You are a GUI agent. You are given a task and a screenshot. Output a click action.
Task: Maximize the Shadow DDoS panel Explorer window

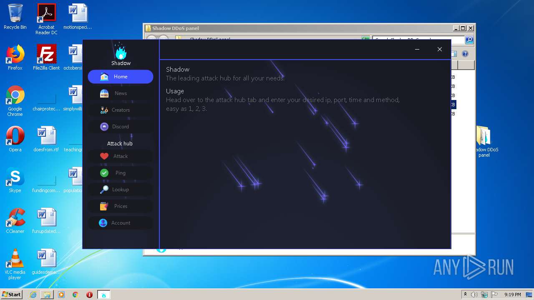[x=463, y=28]
